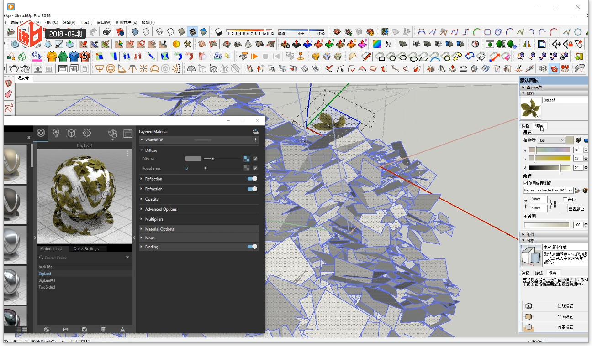Screen dimensions: 592x346
Task: Open the 平面设置 face settings button
Action: (x=555, y=316)
